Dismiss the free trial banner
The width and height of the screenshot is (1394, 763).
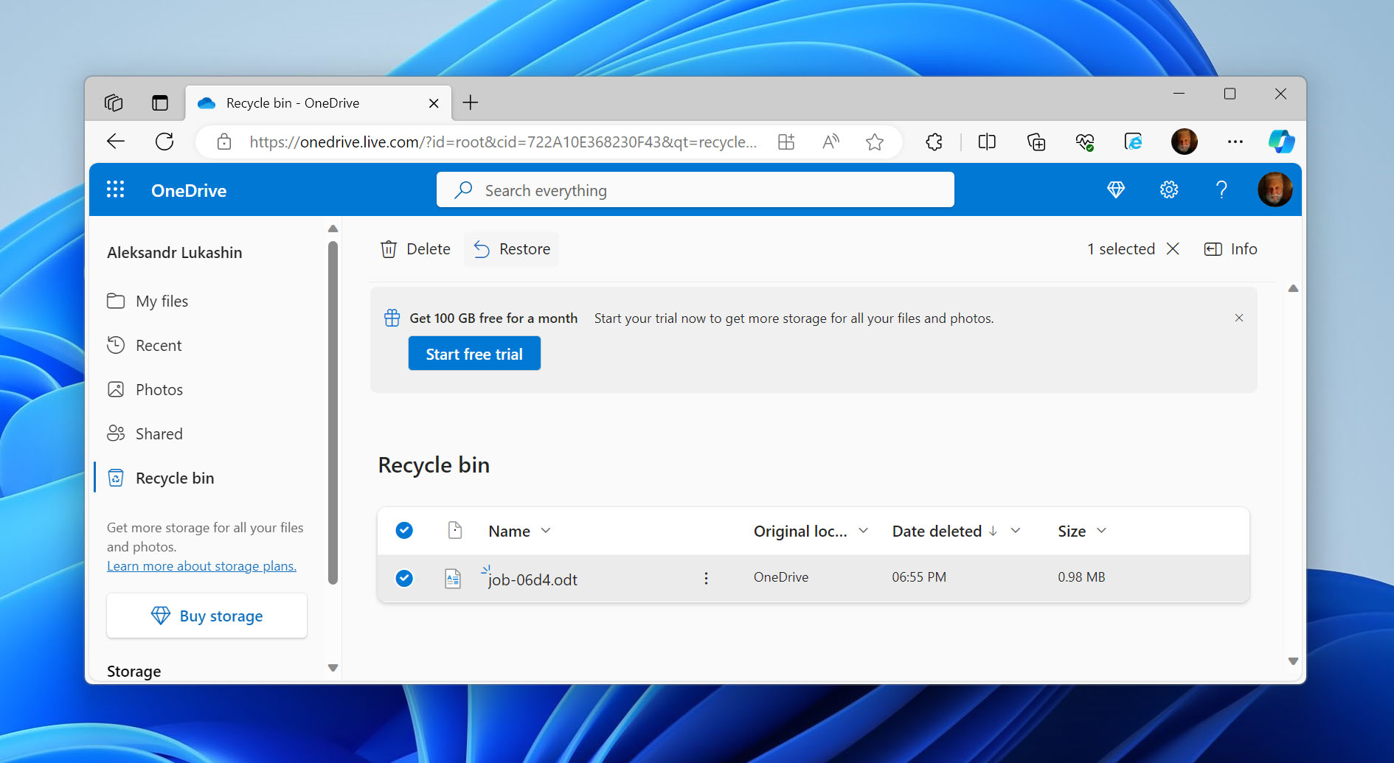click(1239, 318)
